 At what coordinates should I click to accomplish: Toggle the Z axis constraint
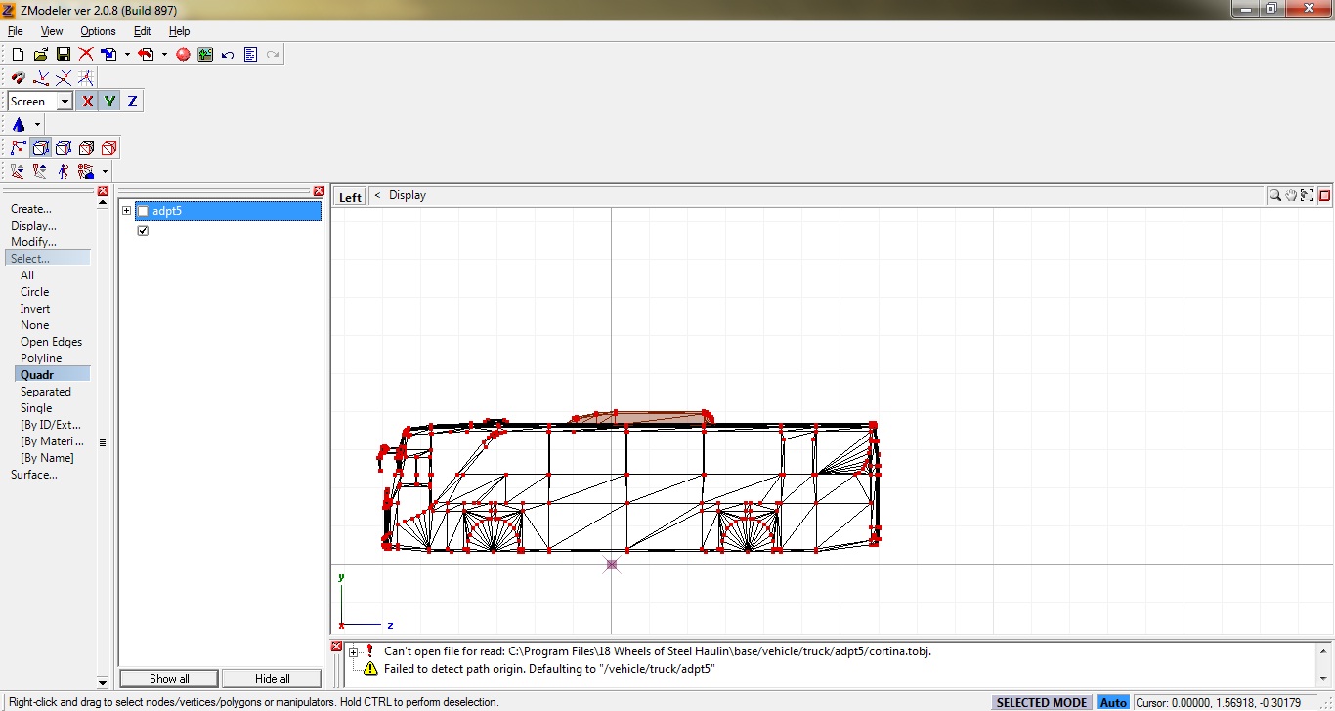pyautogui.click(x=131, y=101)
